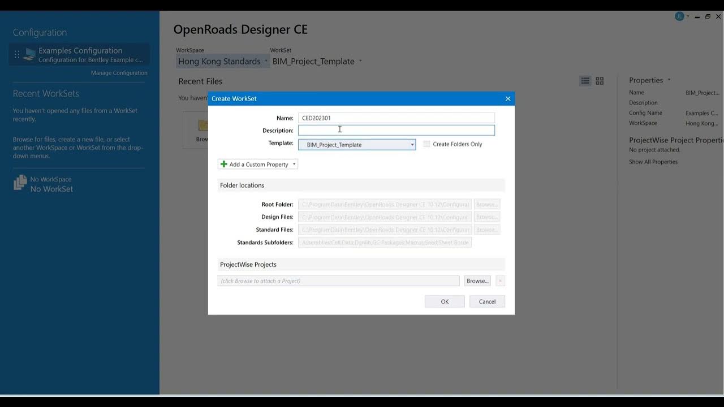Click the No WorkSpace documents icon
Viewport: 724px width, 407px height.
tap(20, 182)
